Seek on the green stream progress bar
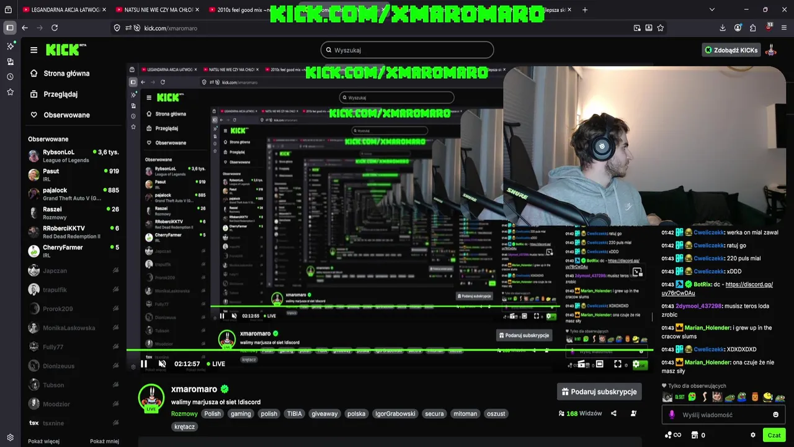This screenshot has height=447, width=794. (x=390, y=350)
